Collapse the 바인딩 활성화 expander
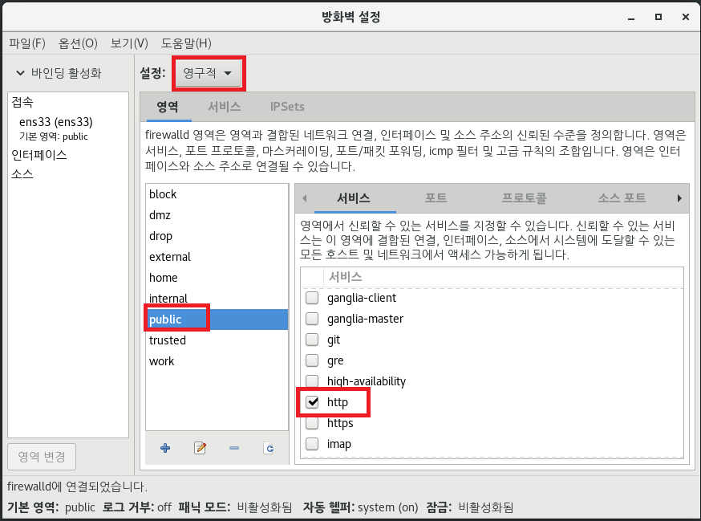 (x=20, y=73)
